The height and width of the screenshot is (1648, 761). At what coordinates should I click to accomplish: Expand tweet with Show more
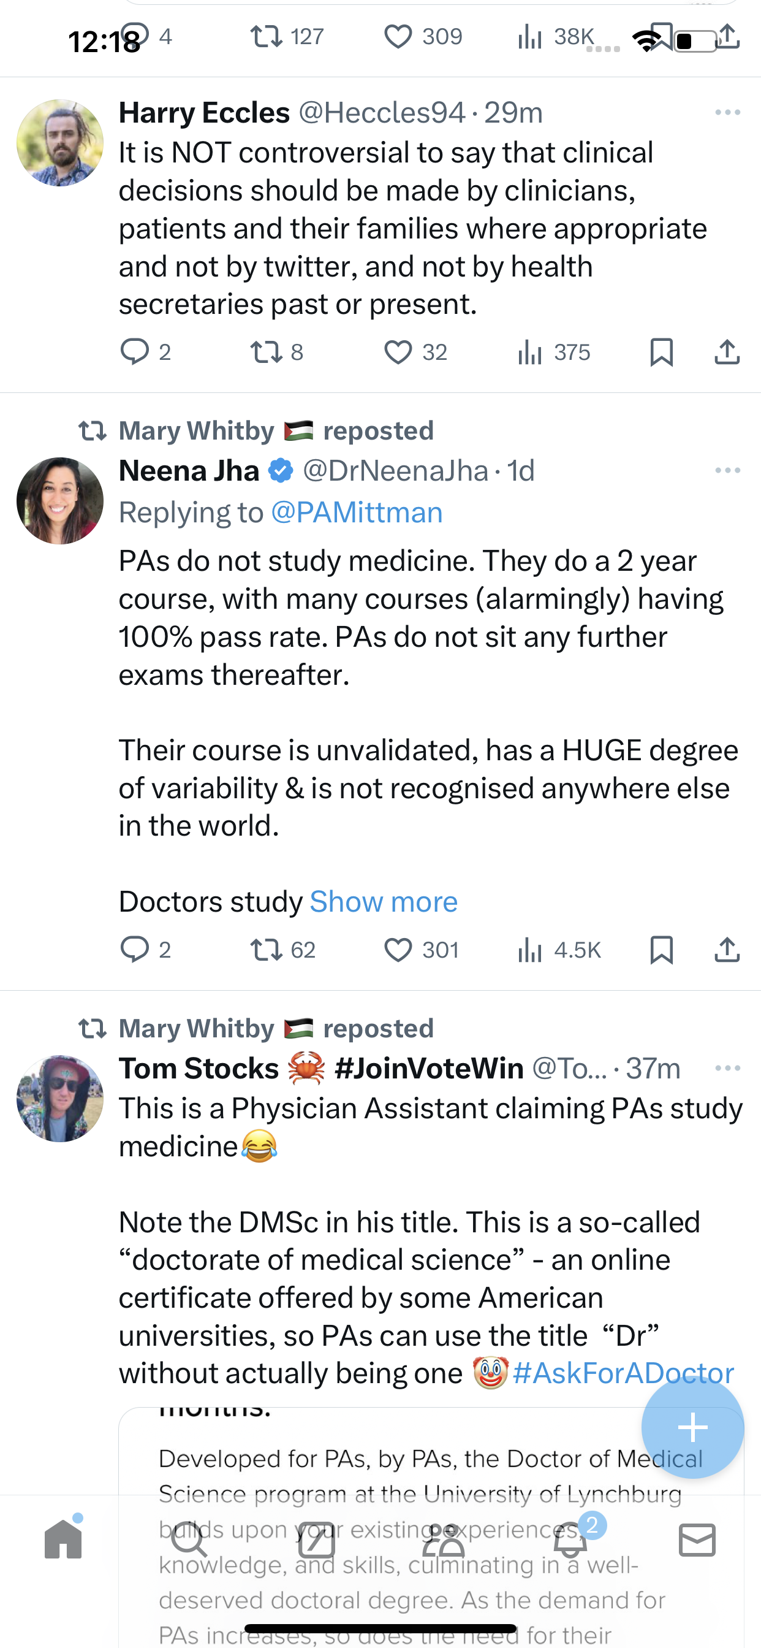(384, 902)
